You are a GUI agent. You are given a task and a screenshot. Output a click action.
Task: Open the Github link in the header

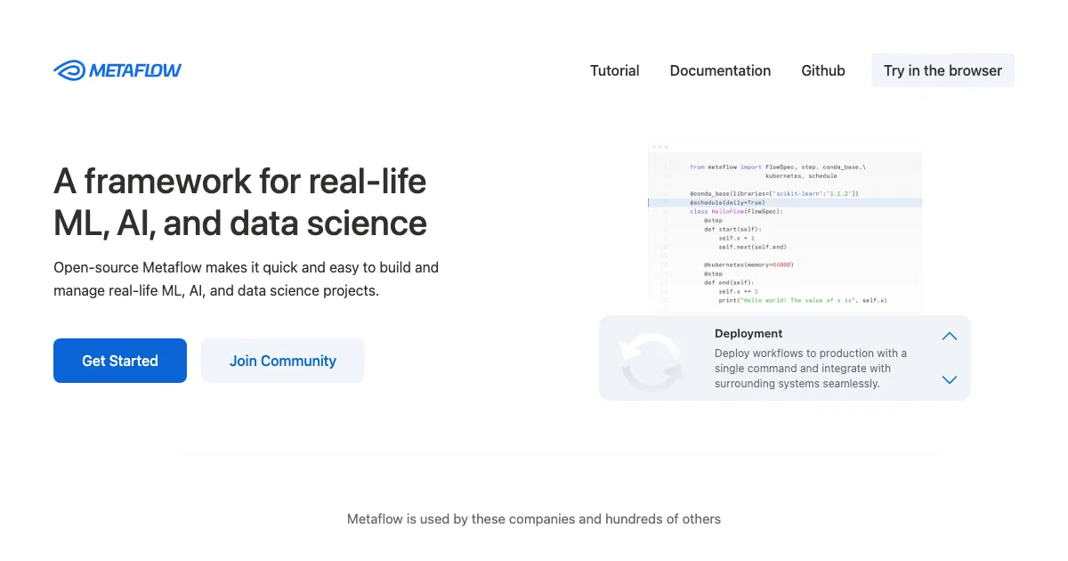822,70
